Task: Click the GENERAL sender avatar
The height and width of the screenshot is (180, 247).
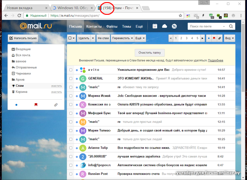Action: tap(83, 78)
